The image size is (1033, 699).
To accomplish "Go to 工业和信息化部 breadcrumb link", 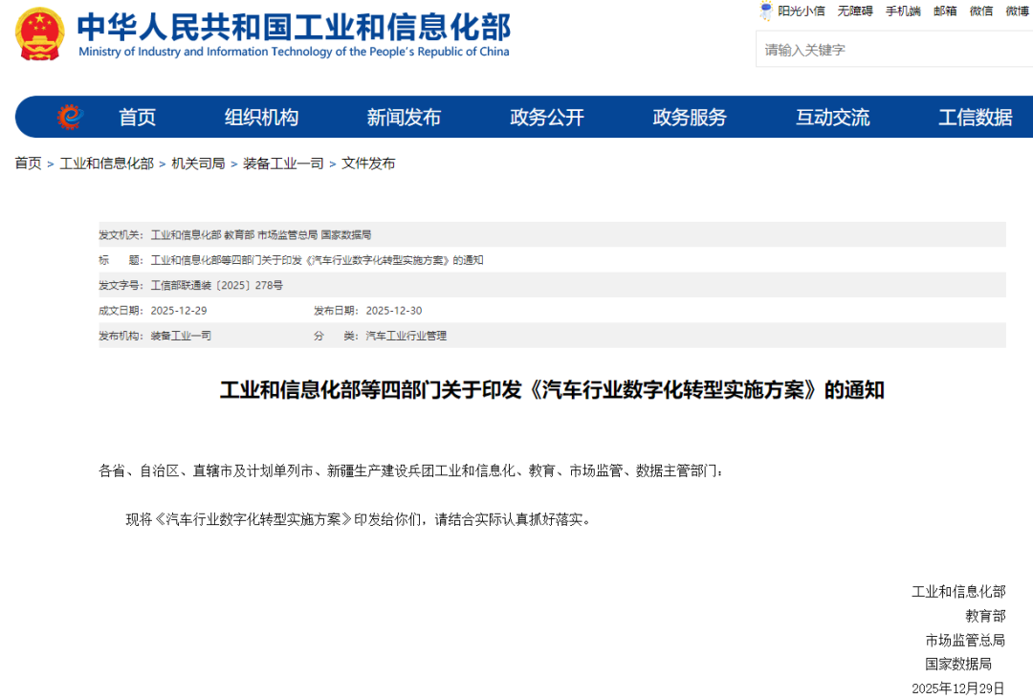I will (x=106, y=164).
